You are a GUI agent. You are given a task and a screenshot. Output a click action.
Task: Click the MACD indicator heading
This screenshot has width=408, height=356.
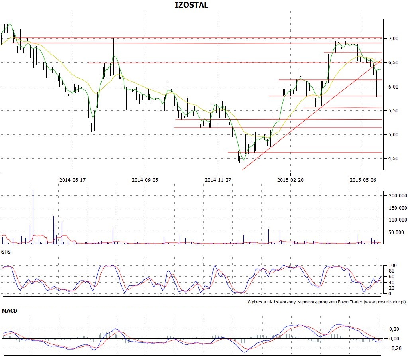(10, 311)
